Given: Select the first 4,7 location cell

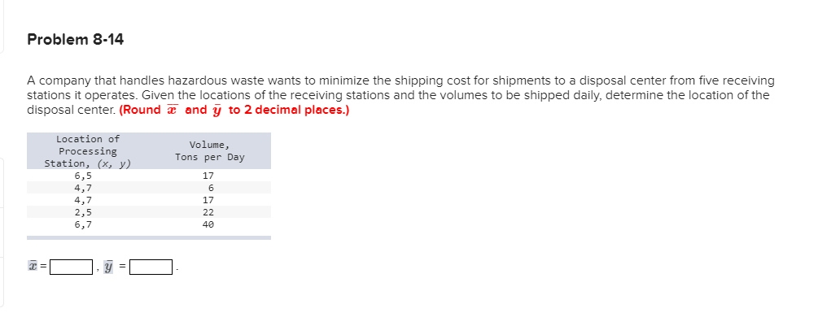Looking at the screenshot, I should (83, 188).
